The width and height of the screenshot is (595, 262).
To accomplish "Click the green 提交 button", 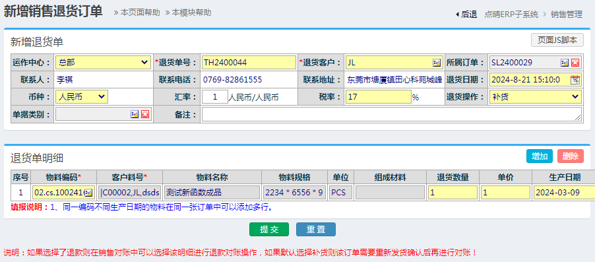I will click(269, 230).
